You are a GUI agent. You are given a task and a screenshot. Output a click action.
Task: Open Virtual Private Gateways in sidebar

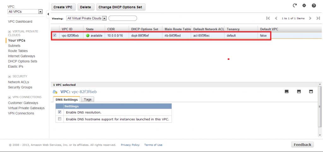pyautogui.click(x=26, y=108)
